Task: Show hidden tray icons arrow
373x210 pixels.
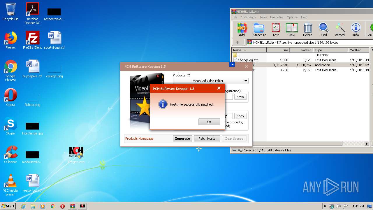Action: pyautogui.click(x=325, y=206)
